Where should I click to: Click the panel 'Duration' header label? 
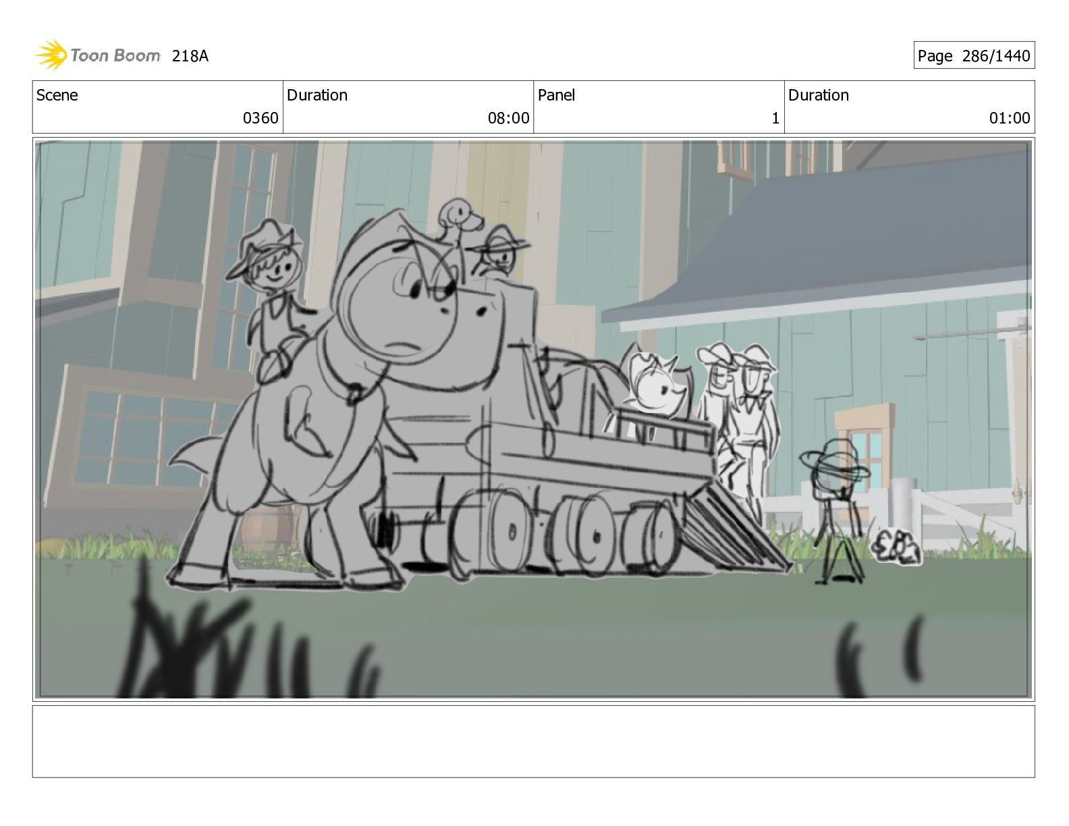(819, 95)
